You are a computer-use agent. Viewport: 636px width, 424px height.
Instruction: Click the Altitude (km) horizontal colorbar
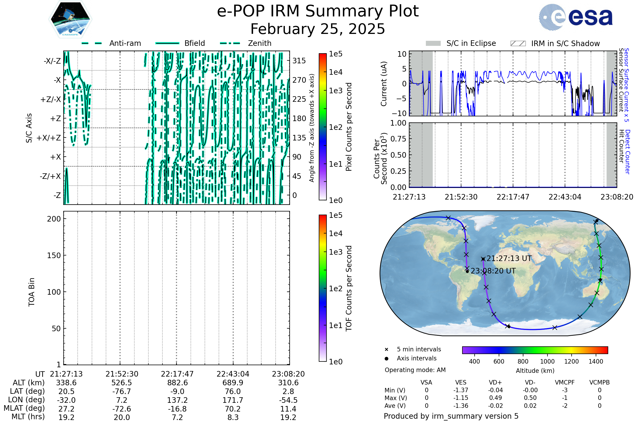pos(535,350)
